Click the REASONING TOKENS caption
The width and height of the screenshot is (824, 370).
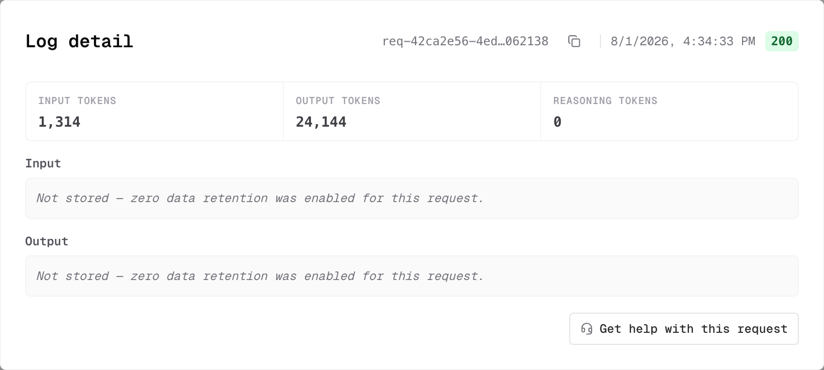pyautogui.click(x=605, y=101)
